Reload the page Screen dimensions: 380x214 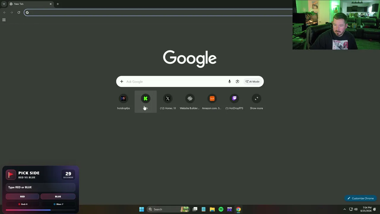19,12
